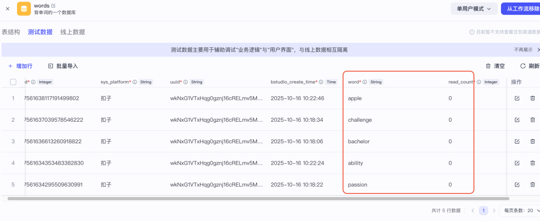Edit the ability row
Viewport: 540px width, 221px height.
click(x=517, y=163)
